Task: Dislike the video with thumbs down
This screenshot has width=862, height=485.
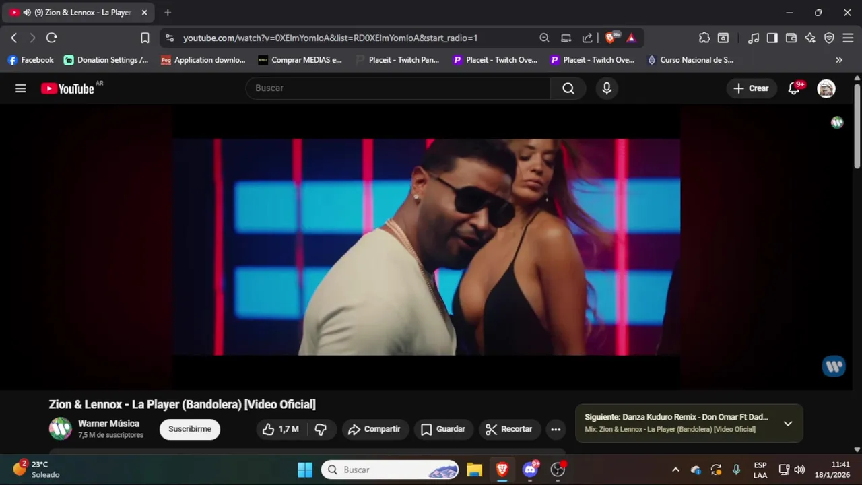Action: pyautogui.click(x=321, y=429)
